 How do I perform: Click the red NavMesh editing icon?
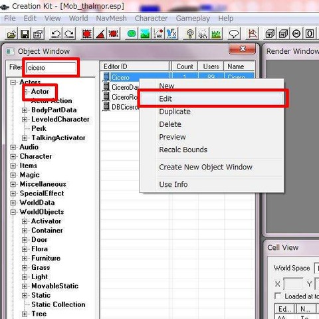(x=253, y=34)
